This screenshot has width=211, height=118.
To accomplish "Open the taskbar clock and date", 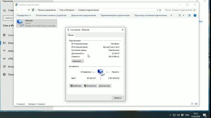I will [x=196, y=115].
